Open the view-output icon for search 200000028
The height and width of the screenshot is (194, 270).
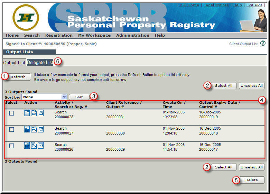(x=27, y=113)
